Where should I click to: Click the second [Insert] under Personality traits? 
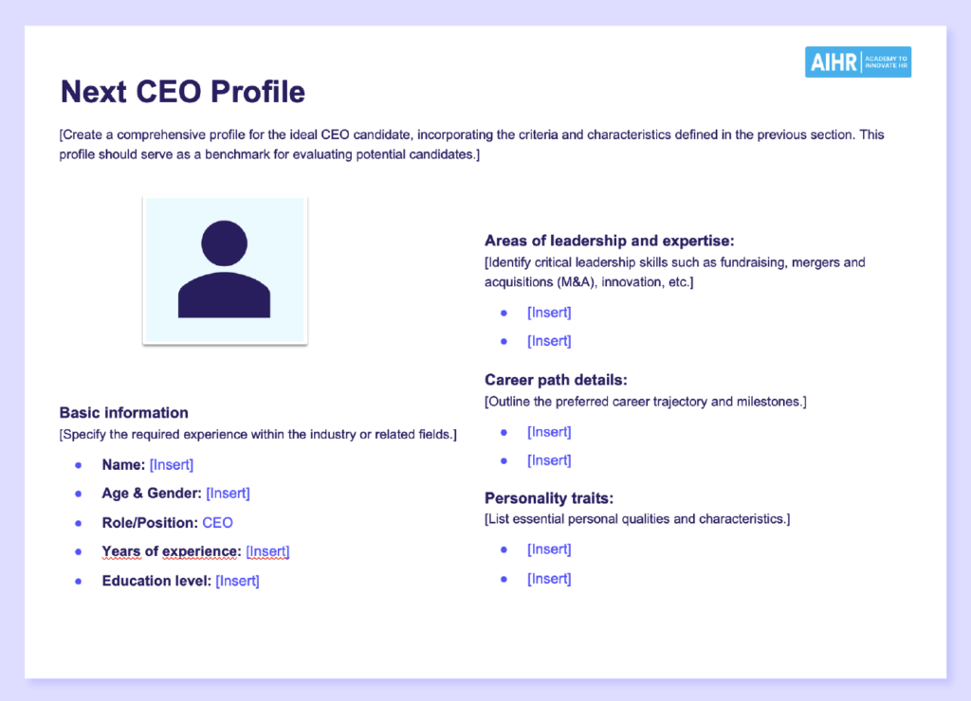549,579
